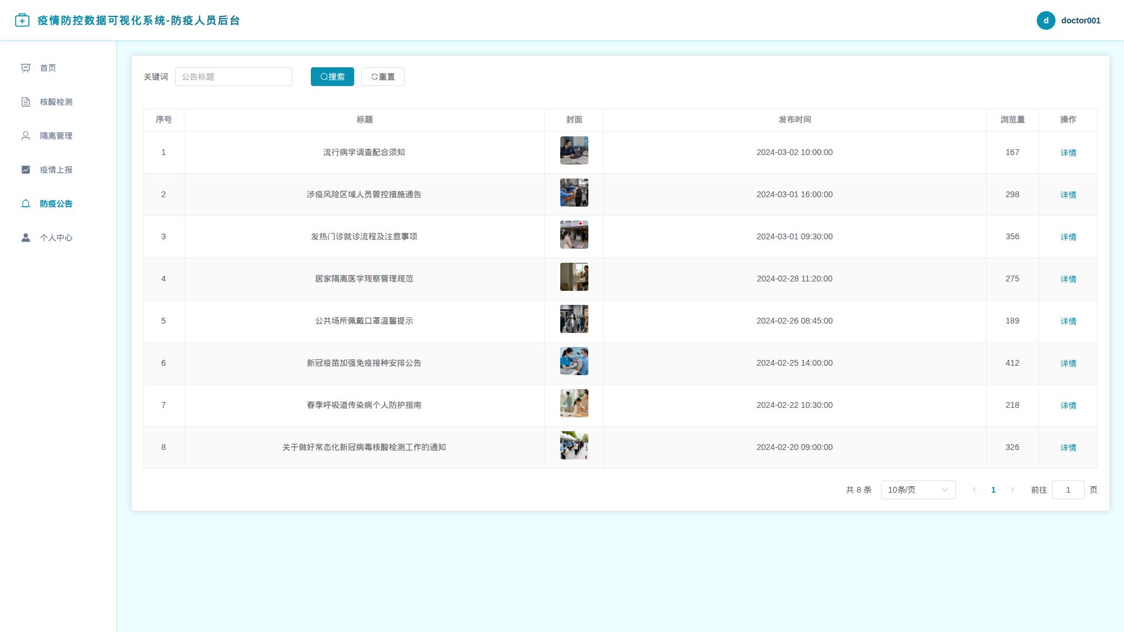Image resolution: width=1124 pixels, height=632 pixels.
Task: Click the doctor001 avatar circle
Action: coord(1046,20)
